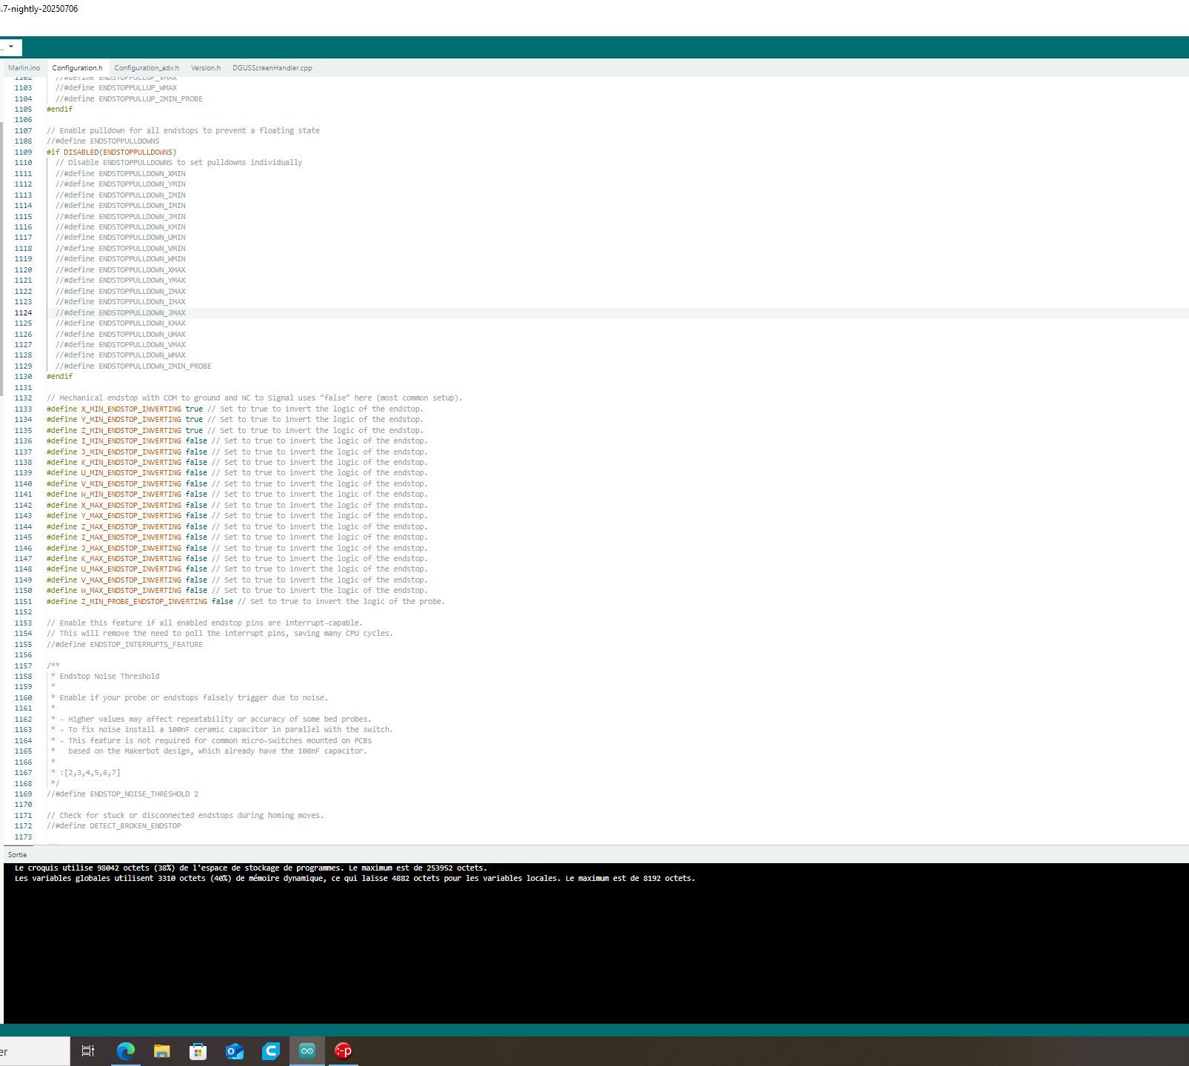Viewport: 1189px width, 1066px height.
Task: Click the Sortie output panel header
Action: [x=18, y=854]
